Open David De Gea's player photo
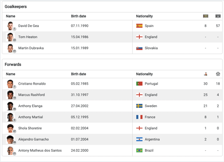Screen dimensions: 224x162 click(x=10, y=26)
